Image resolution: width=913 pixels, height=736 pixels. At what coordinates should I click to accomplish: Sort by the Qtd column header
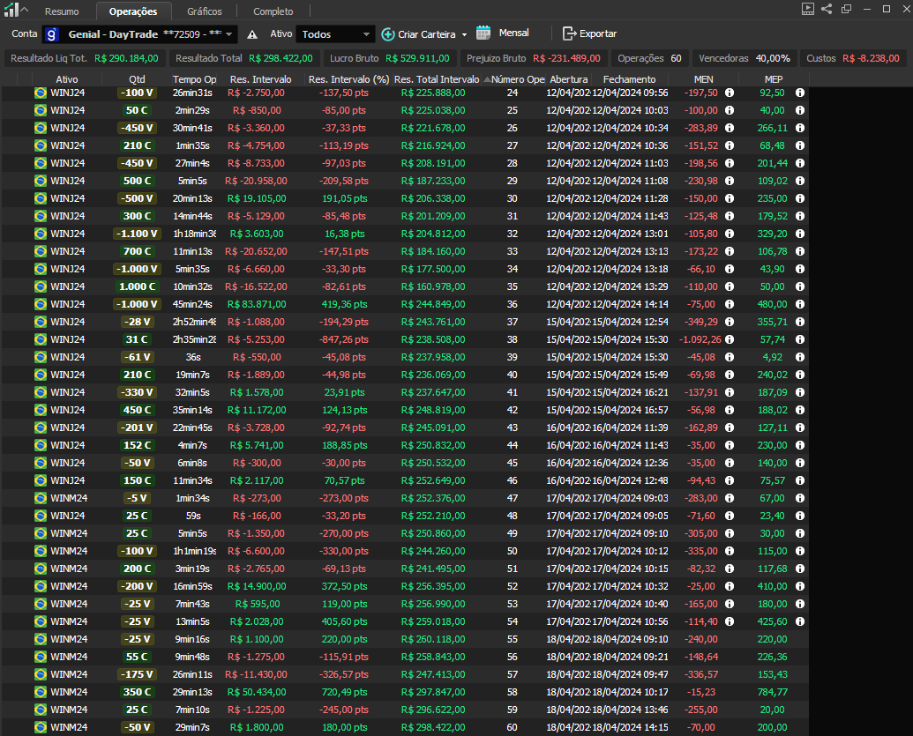tap(137, 79)
